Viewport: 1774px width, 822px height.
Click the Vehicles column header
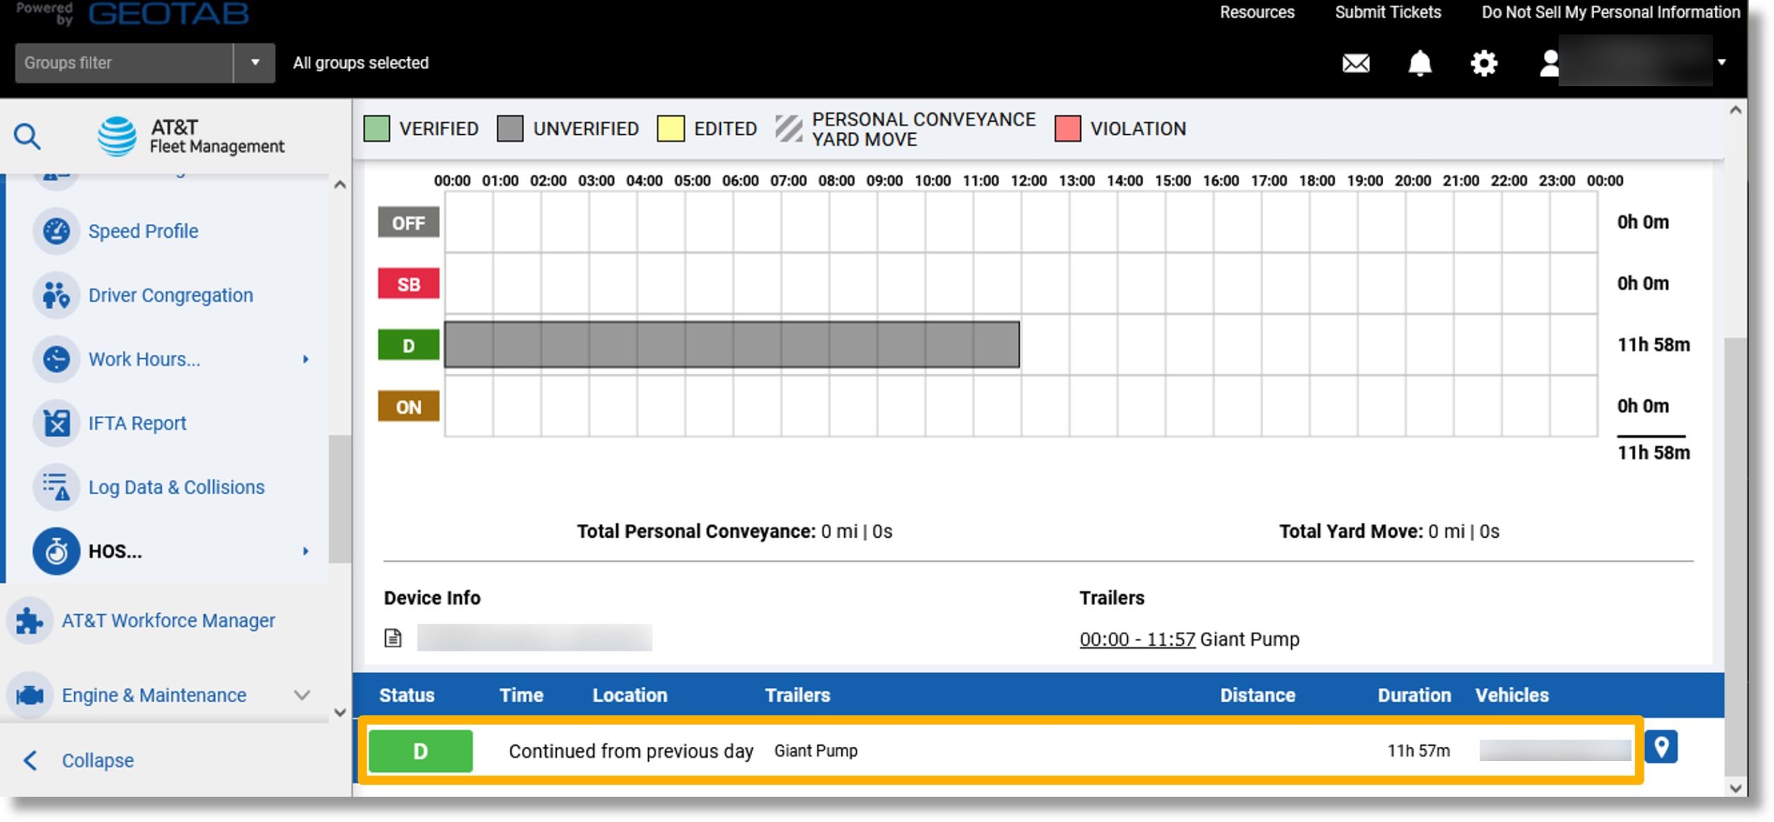(x=1511, y=695)
